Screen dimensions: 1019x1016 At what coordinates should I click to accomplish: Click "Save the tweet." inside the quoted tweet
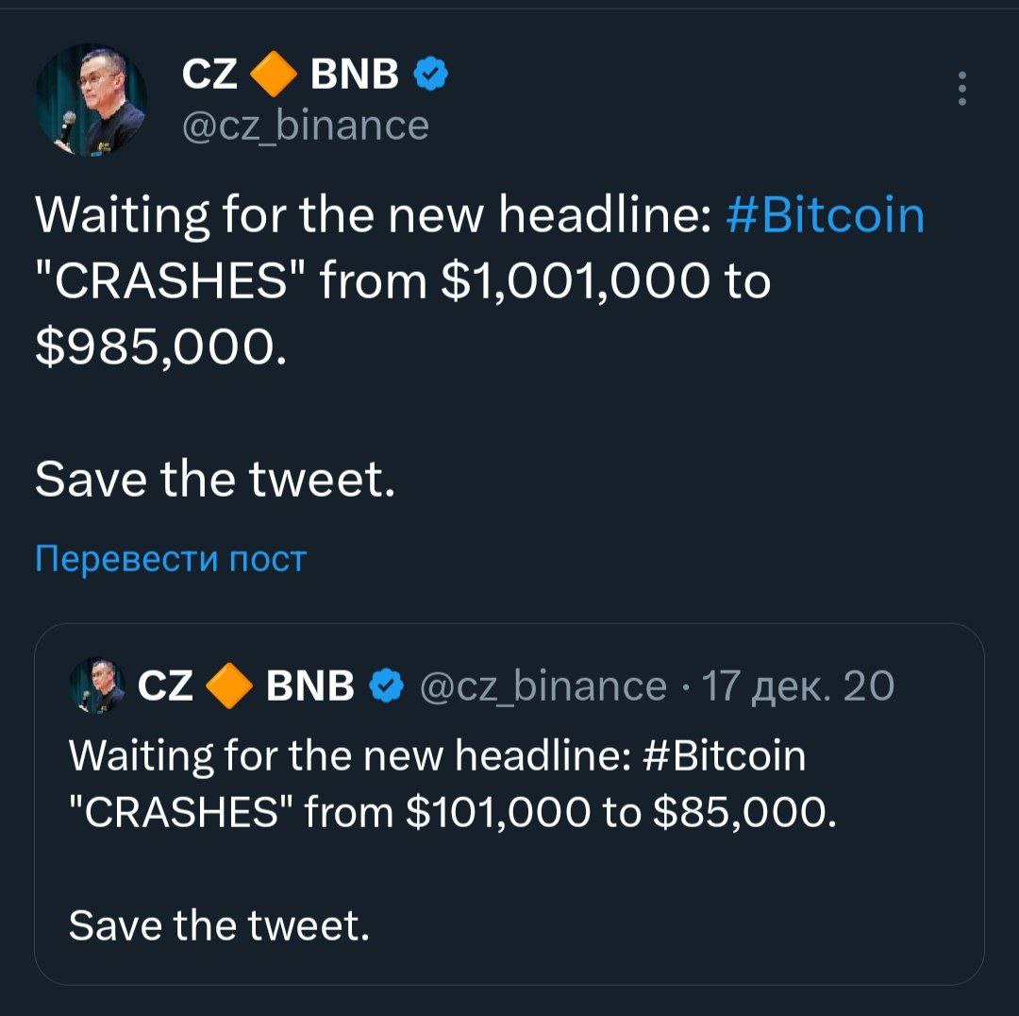tap(219, 924)
